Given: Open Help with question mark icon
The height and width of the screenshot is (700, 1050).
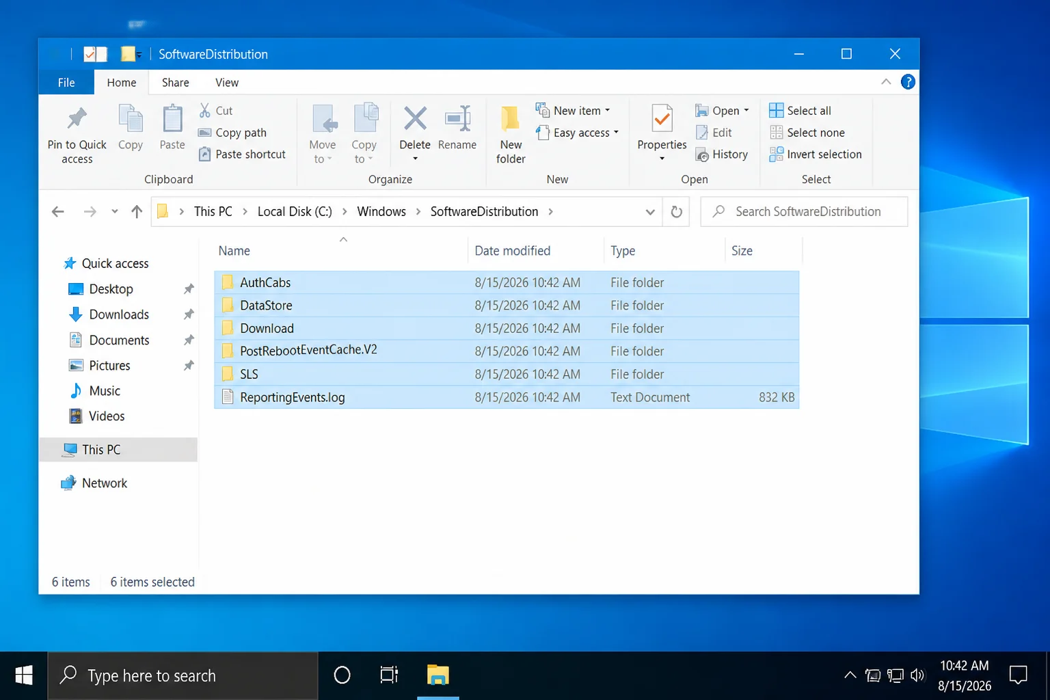Looking at the screenshot, I should tap(908, 82).
